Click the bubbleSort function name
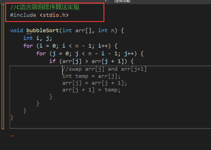211x150 pixels. (42, 31)
